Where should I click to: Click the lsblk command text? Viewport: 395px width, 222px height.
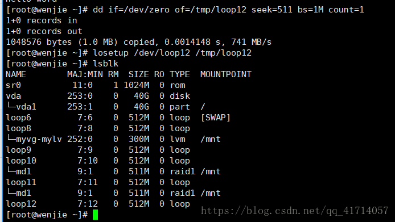pos(105,64)
